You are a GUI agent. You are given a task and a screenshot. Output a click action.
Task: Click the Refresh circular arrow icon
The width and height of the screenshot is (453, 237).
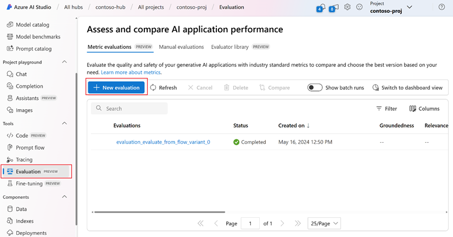point(153,87)
